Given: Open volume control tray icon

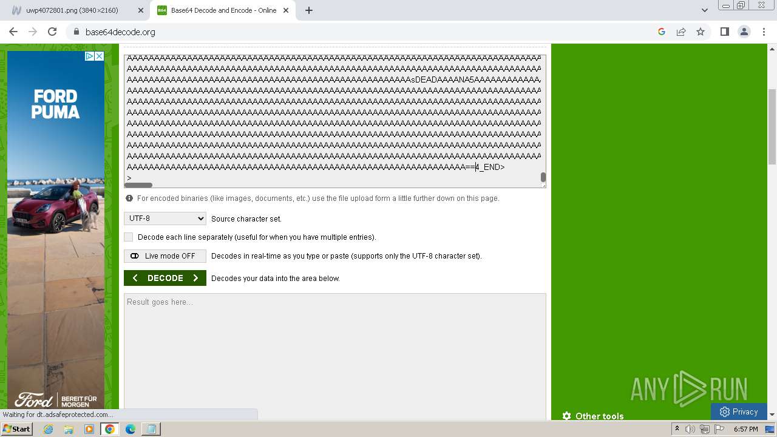Looking at the screenshot, I should tap(690, 430).
